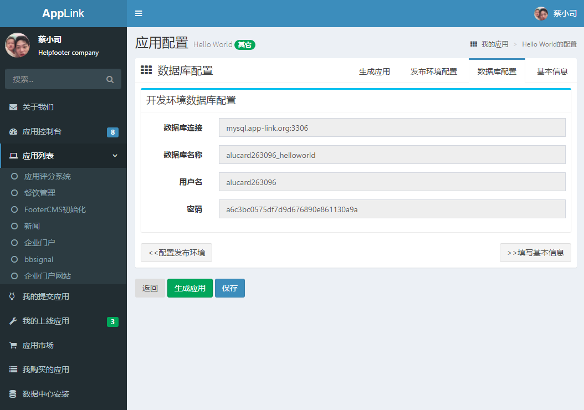
Task: Open the 蔡小司 user menu in top bar
Action: click(x=555, y=13)
